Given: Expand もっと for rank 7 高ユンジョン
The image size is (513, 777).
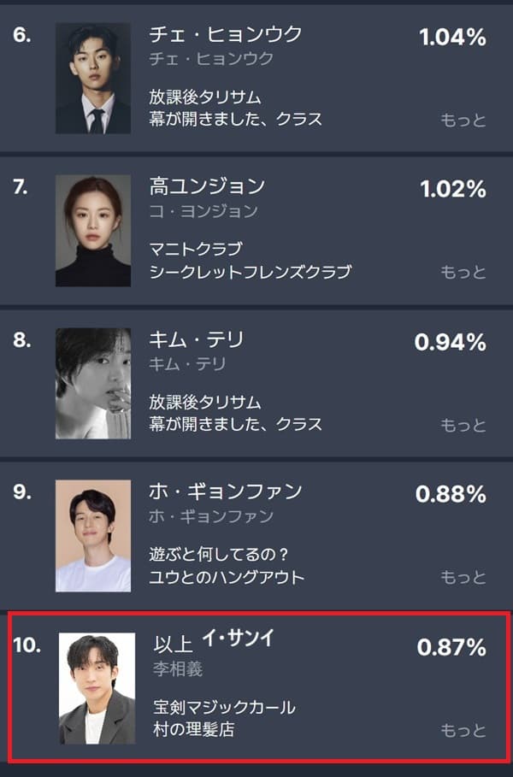Looking at the screenshot, I should 463,273.
